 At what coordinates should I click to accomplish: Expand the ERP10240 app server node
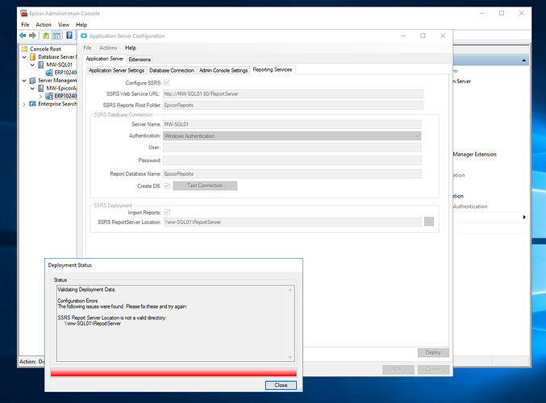[x=41, y=97]
